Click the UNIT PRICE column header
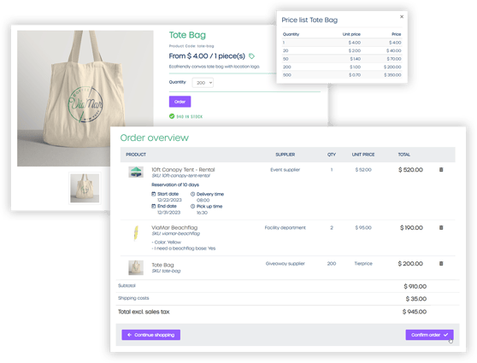The image size is (477, 363). coord(363,155)
